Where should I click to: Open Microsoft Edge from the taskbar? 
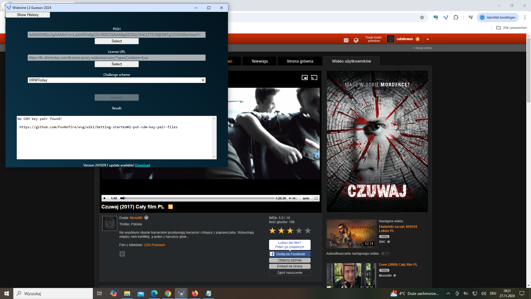[x=154, y=293]
